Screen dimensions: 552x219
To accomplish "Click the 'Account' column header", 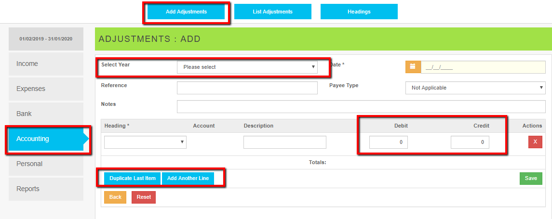I will point(204,126).
